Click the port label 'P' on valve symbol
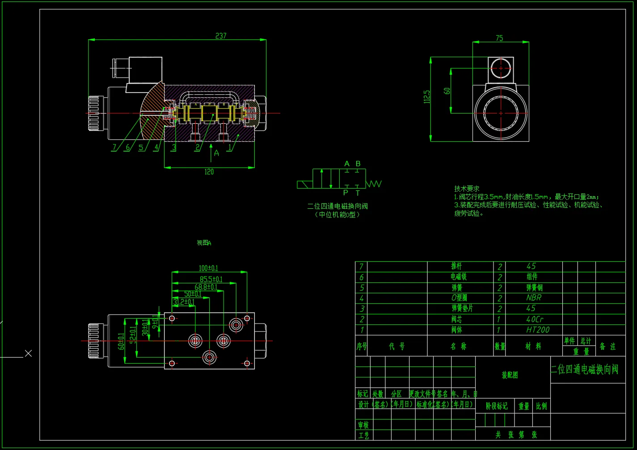 tap(346, 193)
